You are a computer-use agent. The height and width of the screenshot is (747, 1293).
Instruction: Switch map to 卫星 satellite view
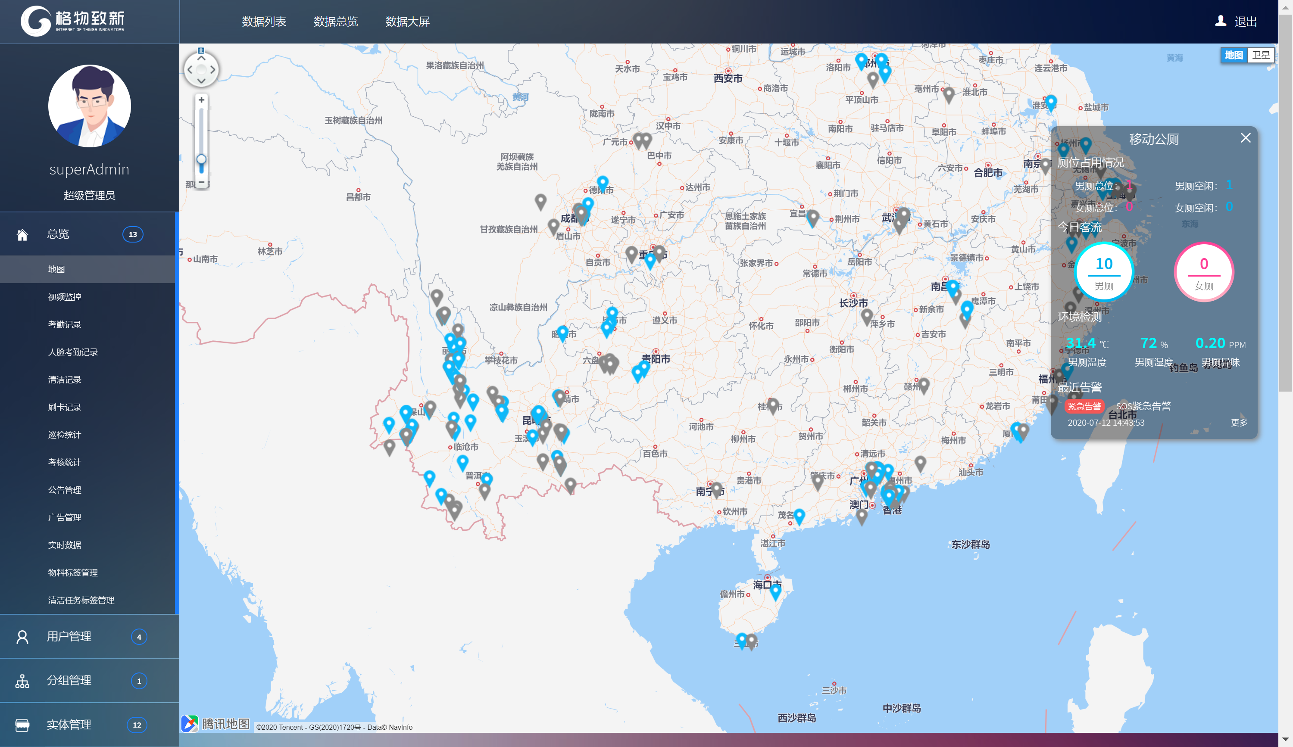click(1261, 55)
